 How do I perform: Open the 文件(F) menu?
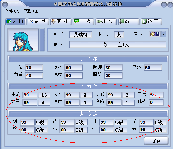point(12,11)
